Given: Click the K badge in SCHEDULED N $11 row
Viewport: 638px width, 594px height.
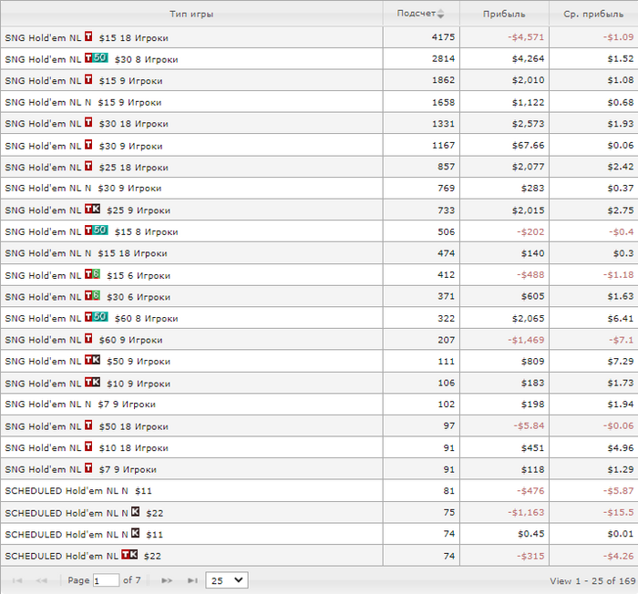Looking at the screenshot, I should 136,533.
